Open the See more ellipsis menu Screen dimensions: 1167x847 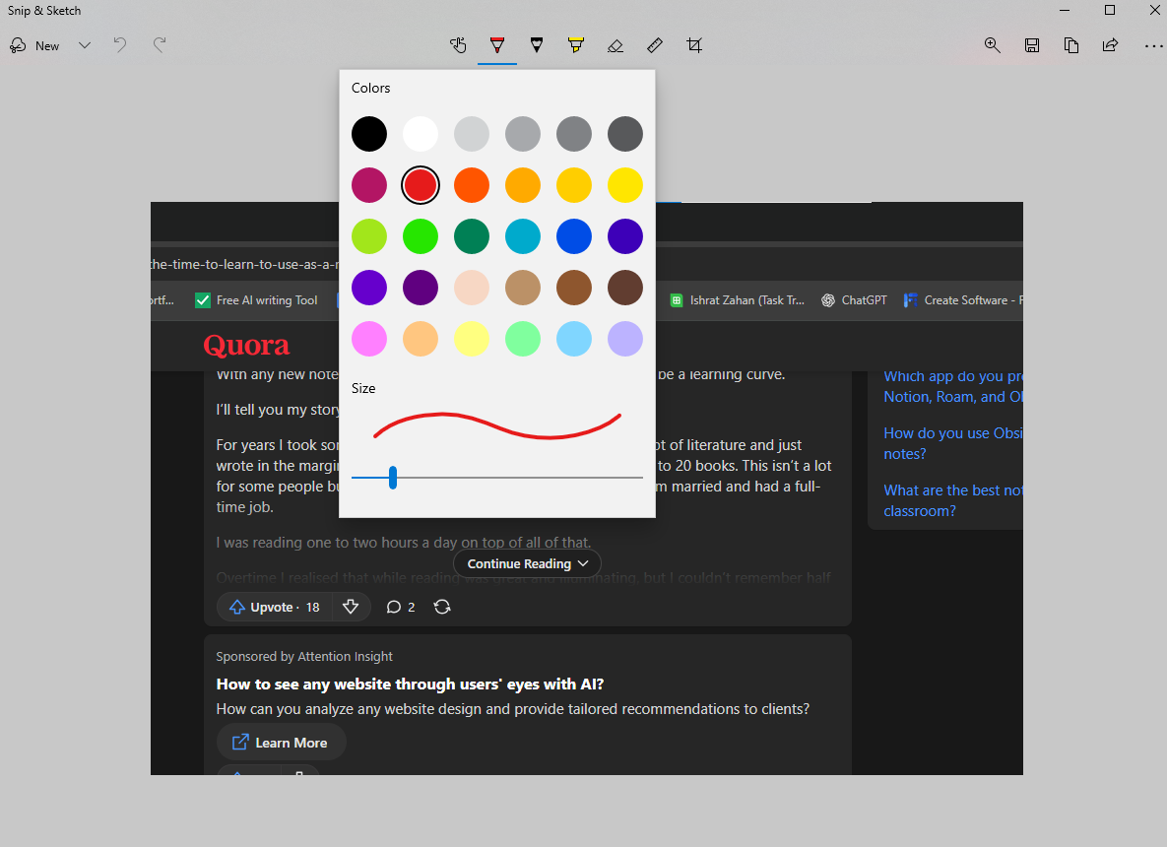[1153, 45]
